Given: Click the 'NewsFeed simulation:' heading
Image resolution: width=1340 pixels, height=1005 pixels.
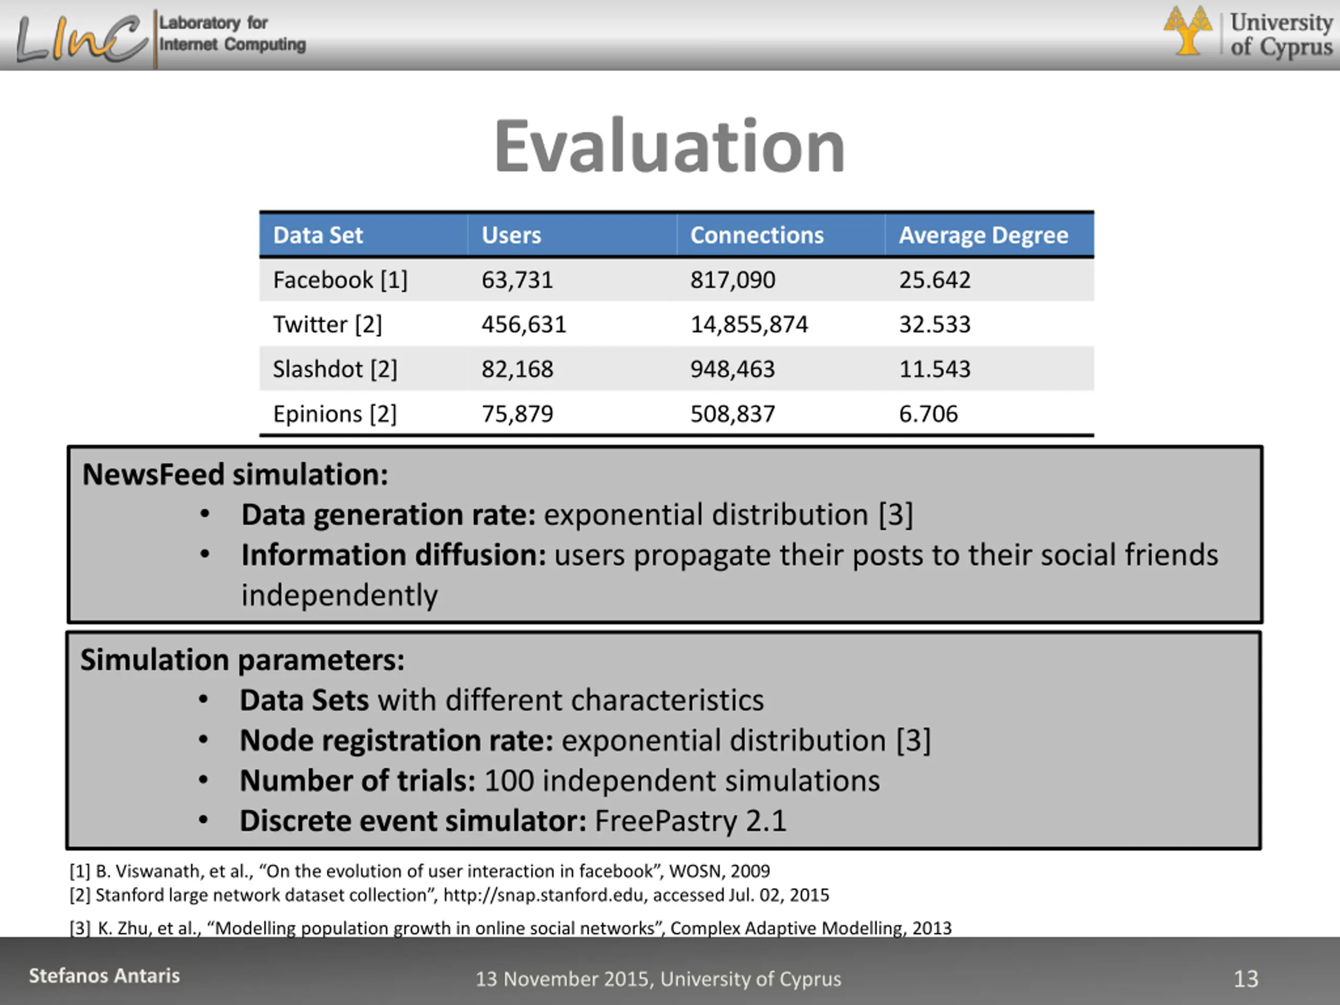Looking at the screenshot, I should 235,474.
